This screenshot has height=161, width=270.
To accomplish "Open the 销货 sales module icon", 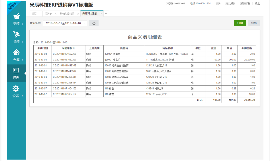I will coord(17,34).
